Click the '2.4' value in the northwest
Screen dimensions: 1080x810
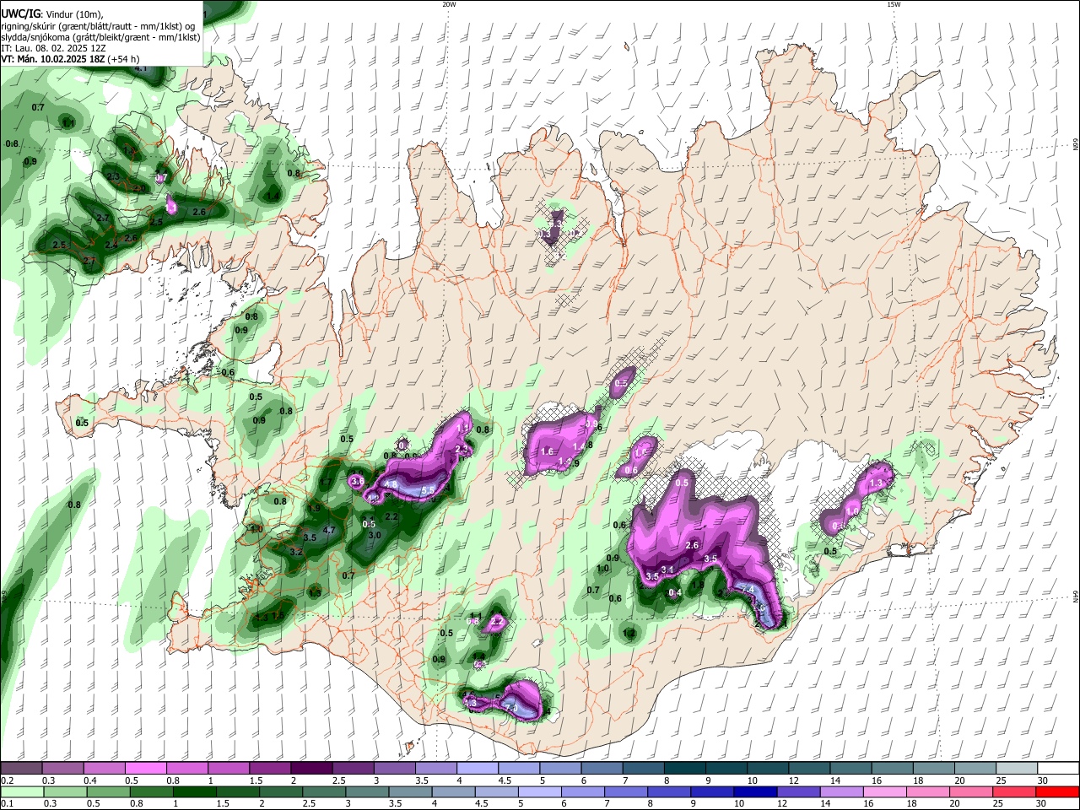[x=111, y=245]
